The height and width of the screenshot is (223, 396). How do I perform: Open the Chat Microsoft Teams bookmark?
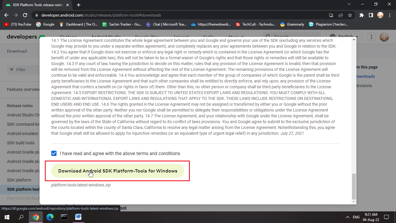[166, 24]
